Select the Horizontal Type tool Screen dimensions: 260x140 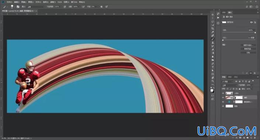coord(213,67)
